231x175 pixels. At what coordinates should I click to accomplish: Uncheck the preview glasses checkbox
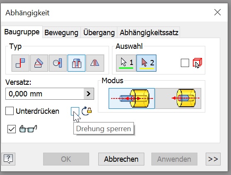pyautogui.click(x=12, y=129)
